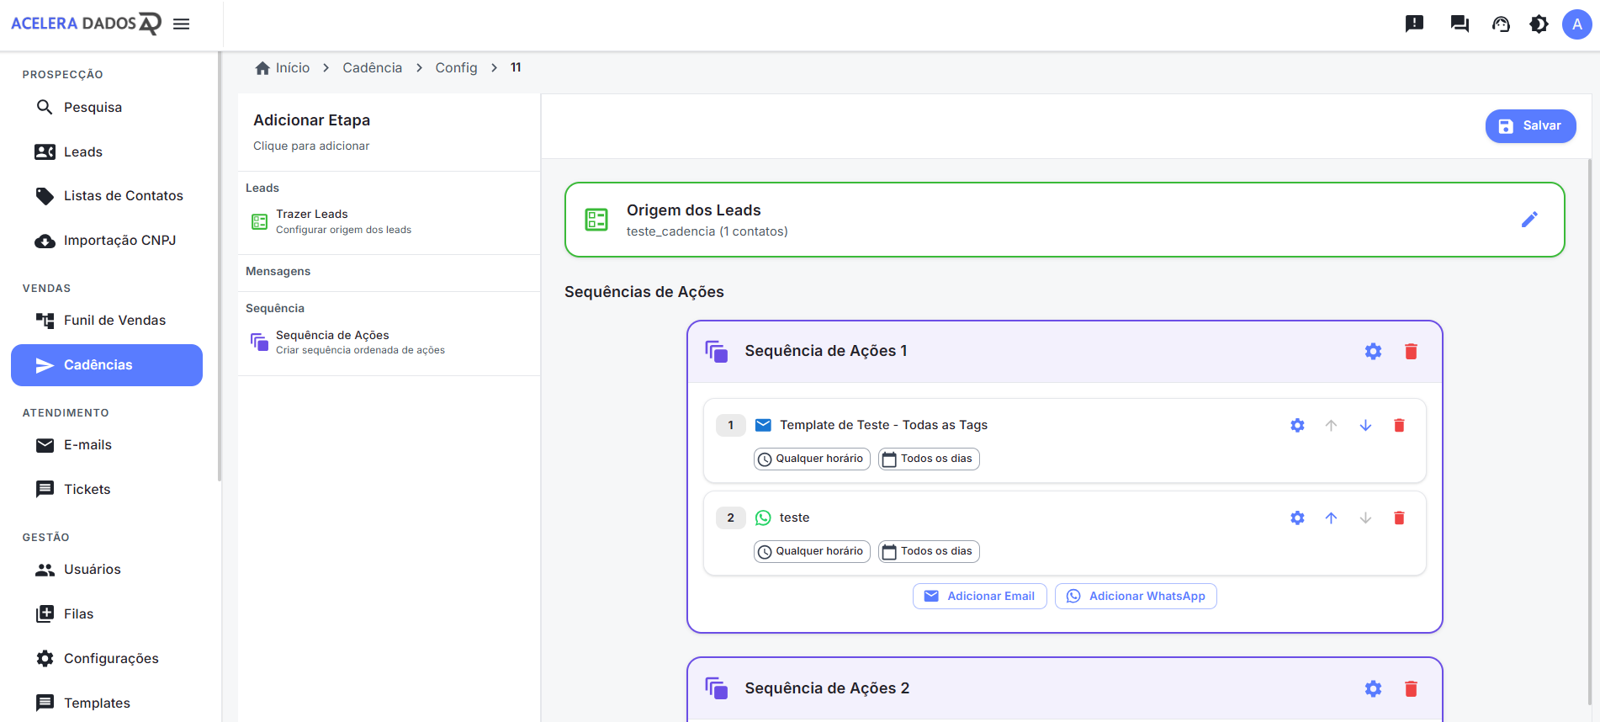Click Adicionar WhatsApp button
Screen dimensions: 1600x722
[x=1136, y=597]
